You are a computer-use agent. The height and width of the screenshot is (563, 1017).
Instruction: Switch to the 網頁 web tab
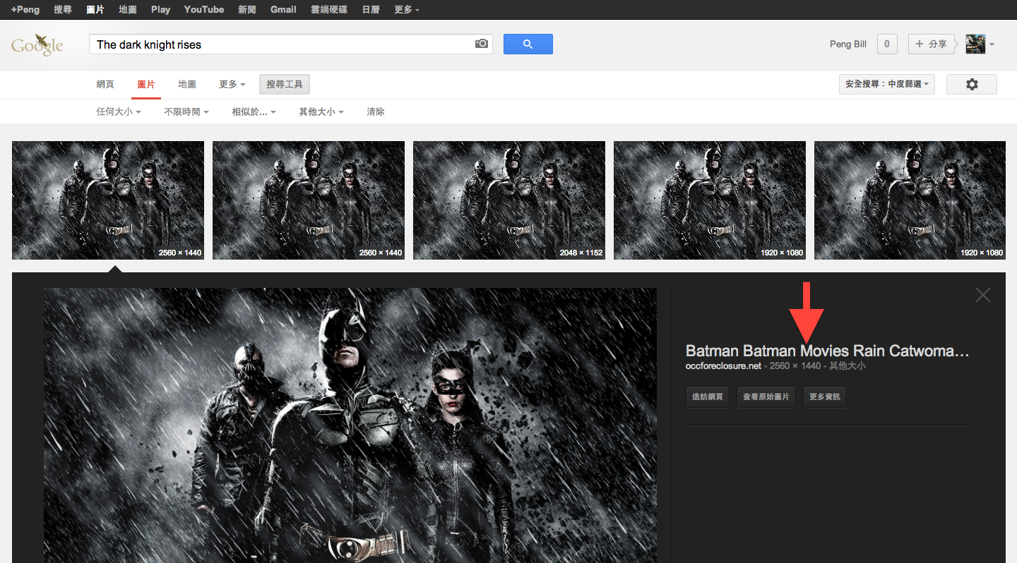click(105, 84)
